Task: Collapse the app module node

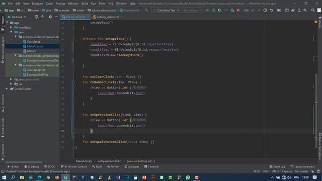Action: 8,23
